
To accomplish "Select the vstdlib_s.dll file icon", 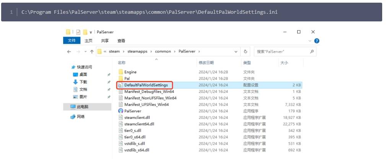I will pyautogui.click(x=121, y=143).
